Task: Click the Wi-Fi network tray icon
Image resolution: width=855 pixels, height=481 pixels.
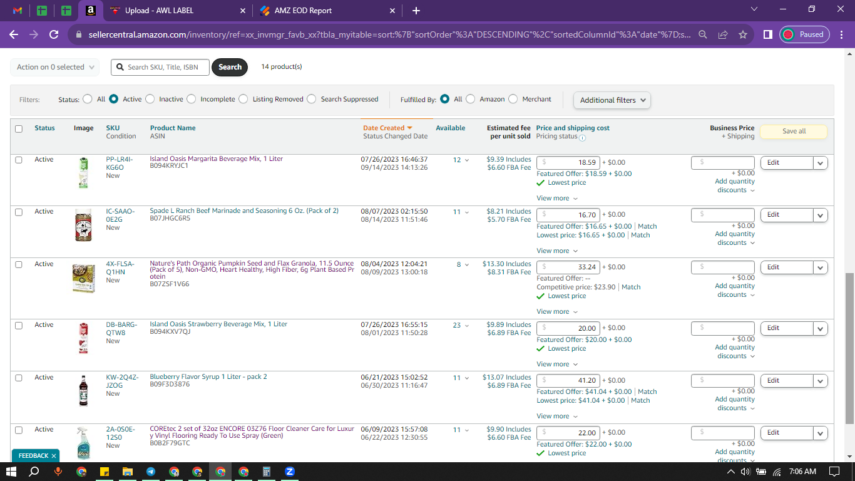Action: pyautogui.click(x=777, y=472)
